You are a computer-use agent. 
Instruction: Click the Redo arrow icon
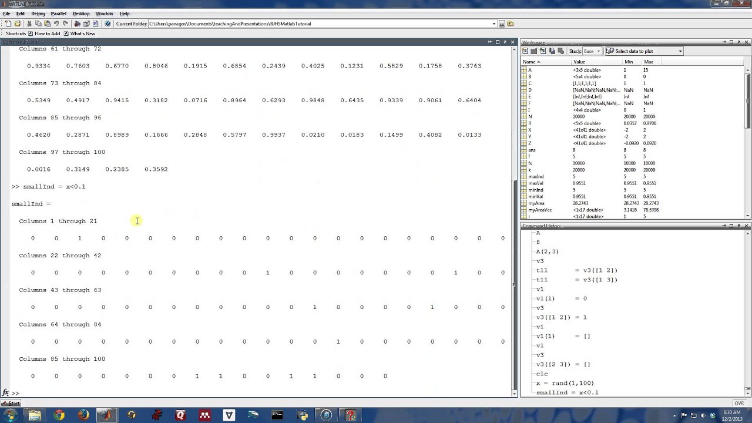(x=65, y=23)
